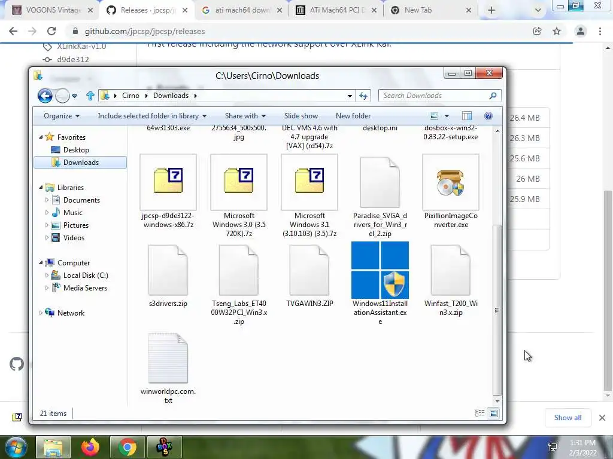Screen dimensions: 613x459
Task: Select the Videos library
Action: (74, 238)
